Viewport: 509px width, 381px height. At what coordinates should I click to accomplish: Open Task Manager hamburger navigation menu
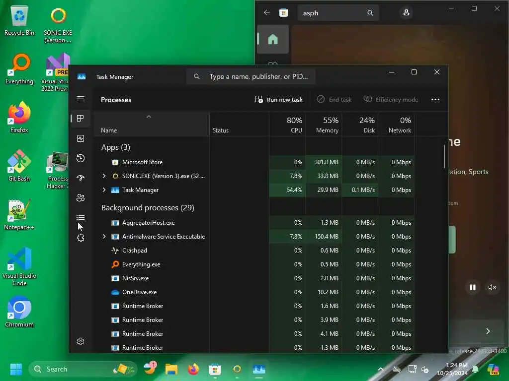(81, 99)
